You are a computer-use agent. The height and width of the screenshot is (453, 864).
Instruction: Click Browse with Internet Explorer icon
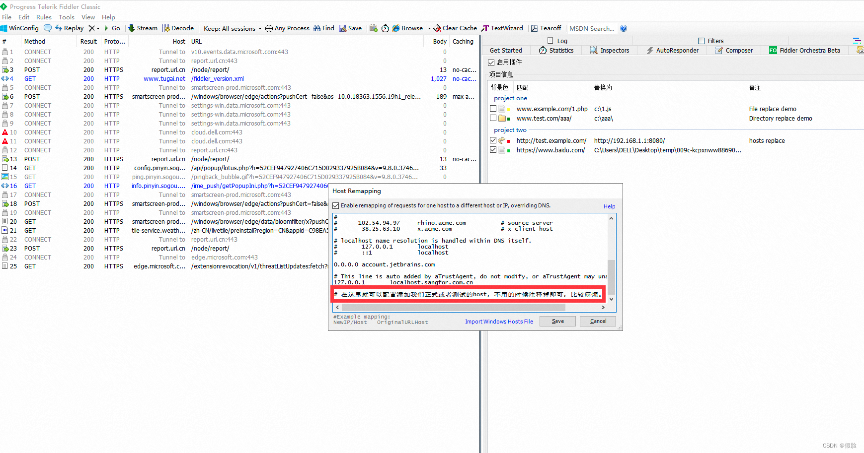(x=407, y=28)
